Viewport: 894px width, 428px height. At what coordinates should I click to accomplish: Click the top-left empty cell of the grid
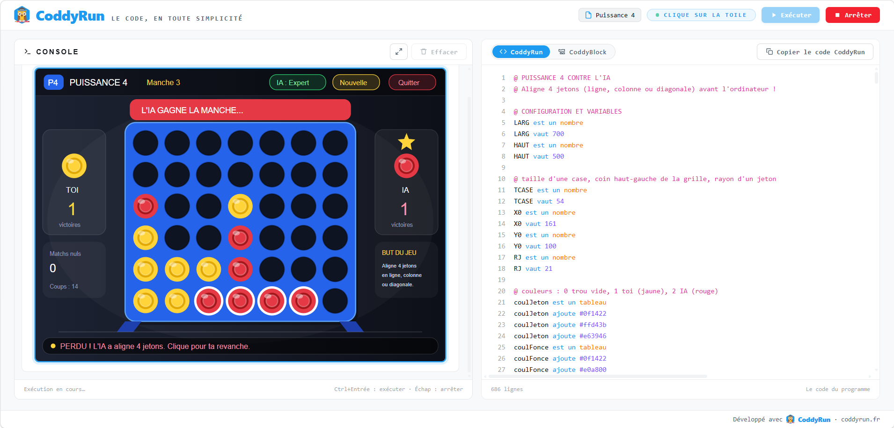pyautogui.click(x=146, y=143)
